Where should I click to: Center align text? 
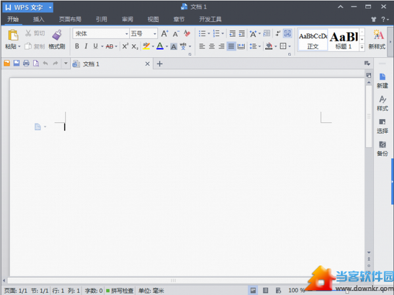(x=212, y=46)
